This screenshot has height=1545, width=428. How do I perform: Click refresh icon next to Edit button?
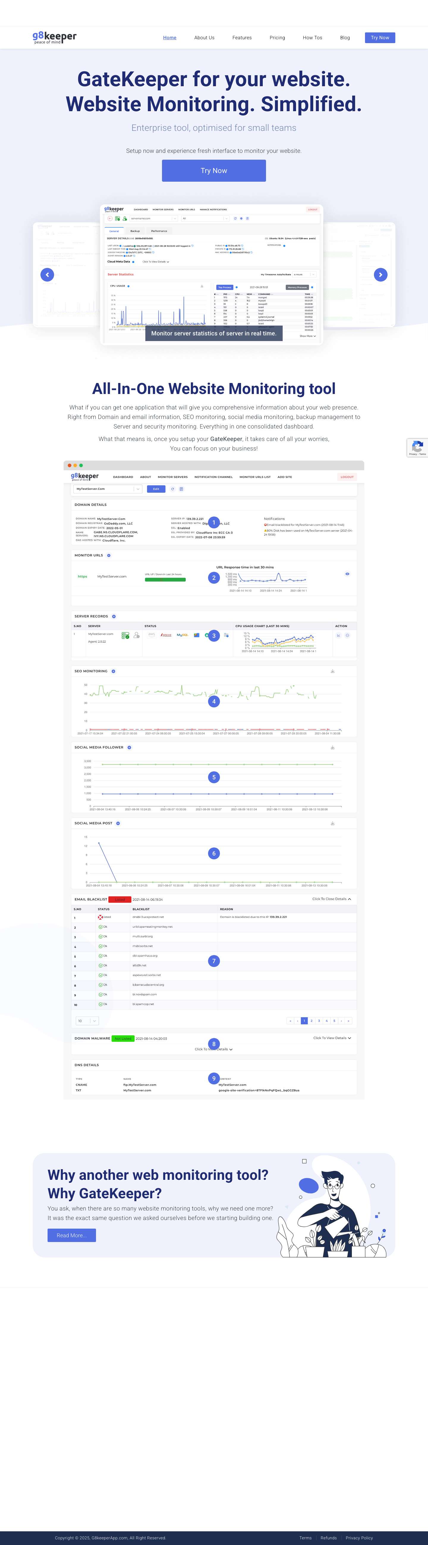(x=173, y=489)
